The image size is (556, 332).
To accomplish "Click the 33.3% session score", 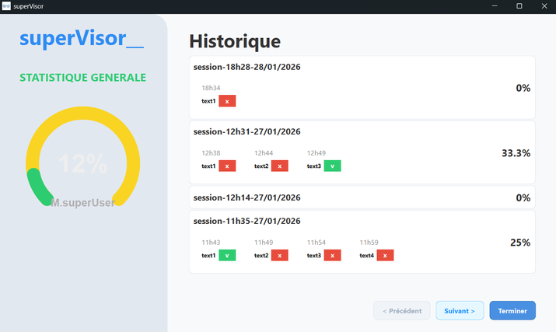I will [516, 153].
